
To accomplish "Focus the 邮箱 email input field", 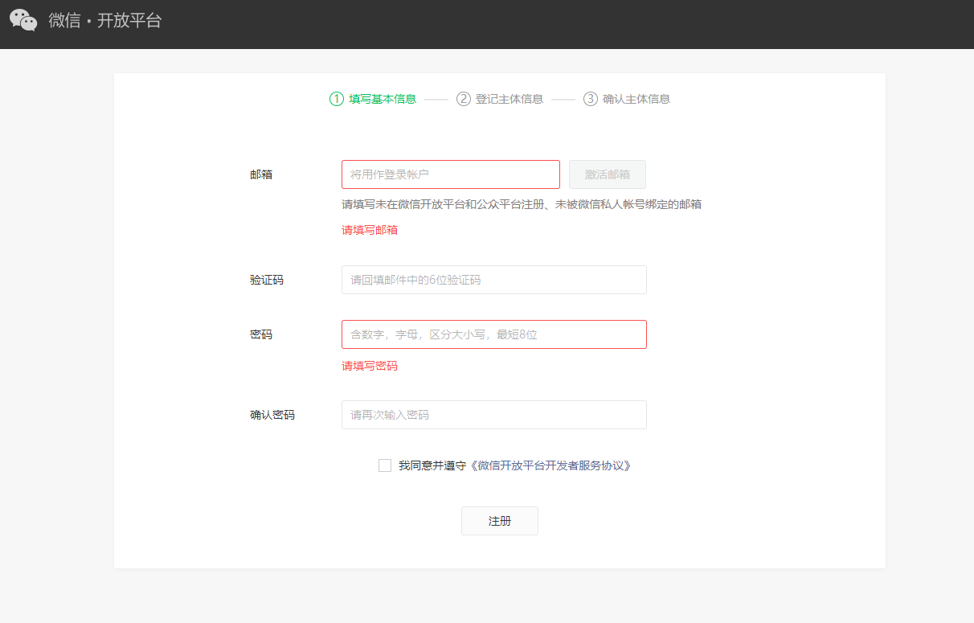I will point(451,174).
